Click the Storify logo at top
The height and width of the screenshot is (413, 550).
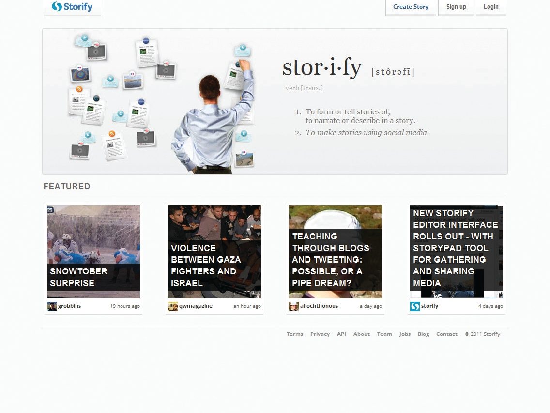tap(72, 7)
